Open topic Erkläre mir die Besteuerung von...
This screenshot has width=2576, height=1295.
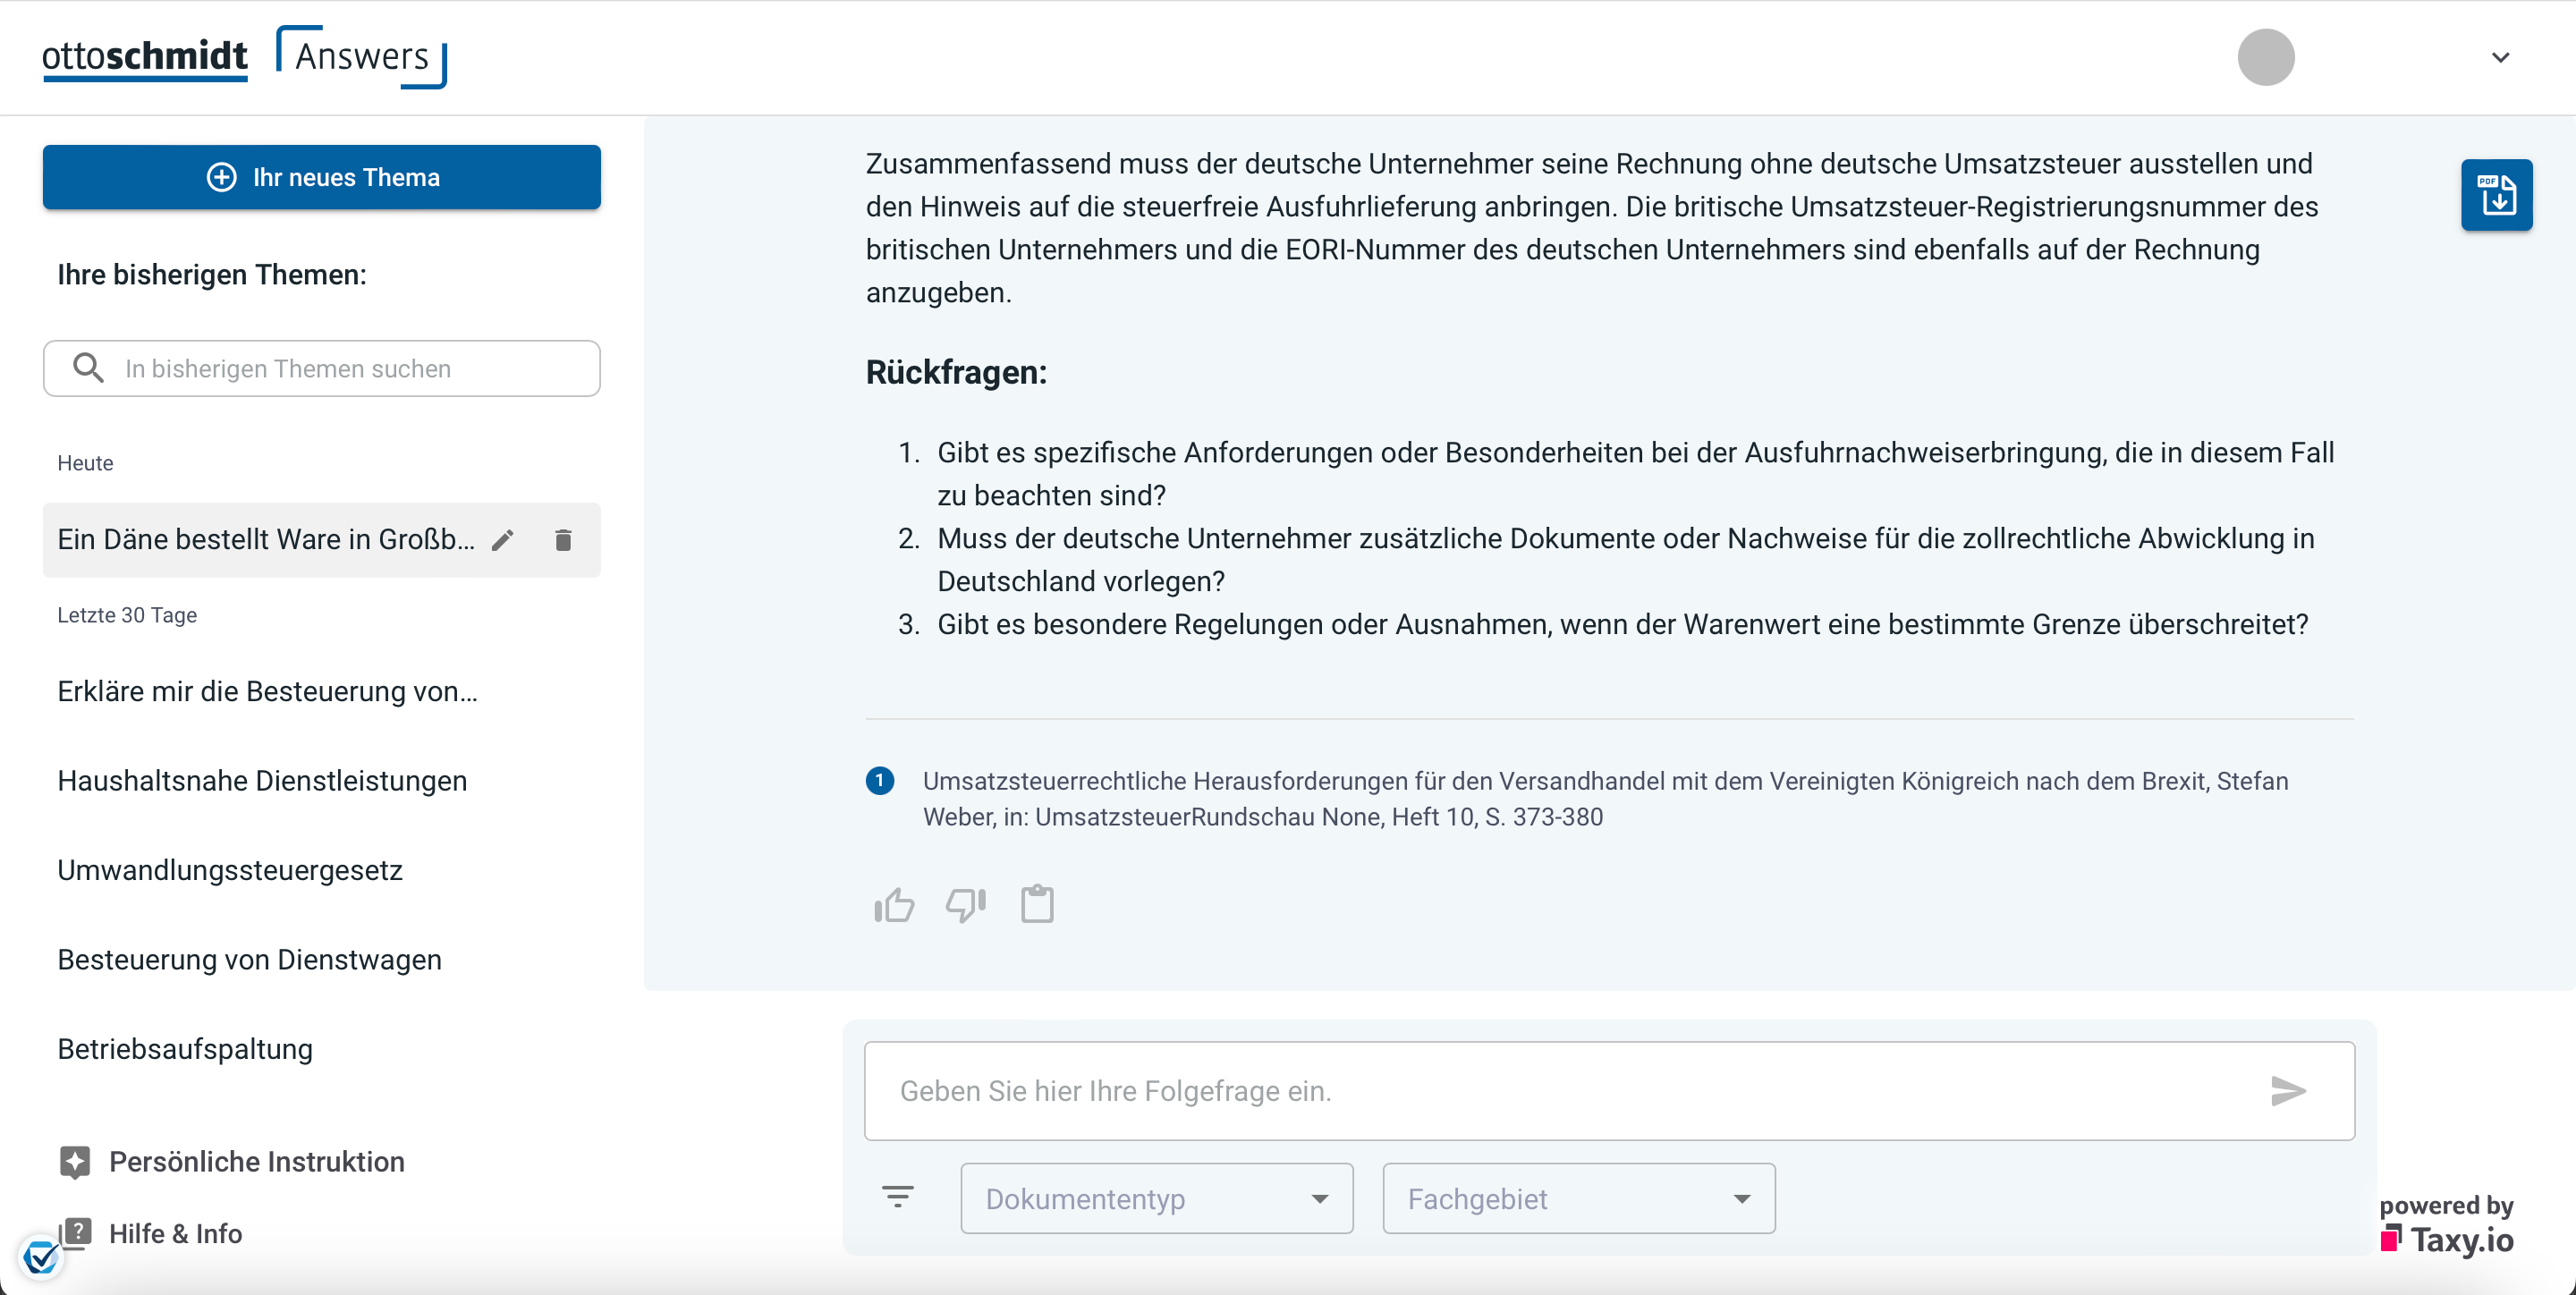[x=267, y=691]
